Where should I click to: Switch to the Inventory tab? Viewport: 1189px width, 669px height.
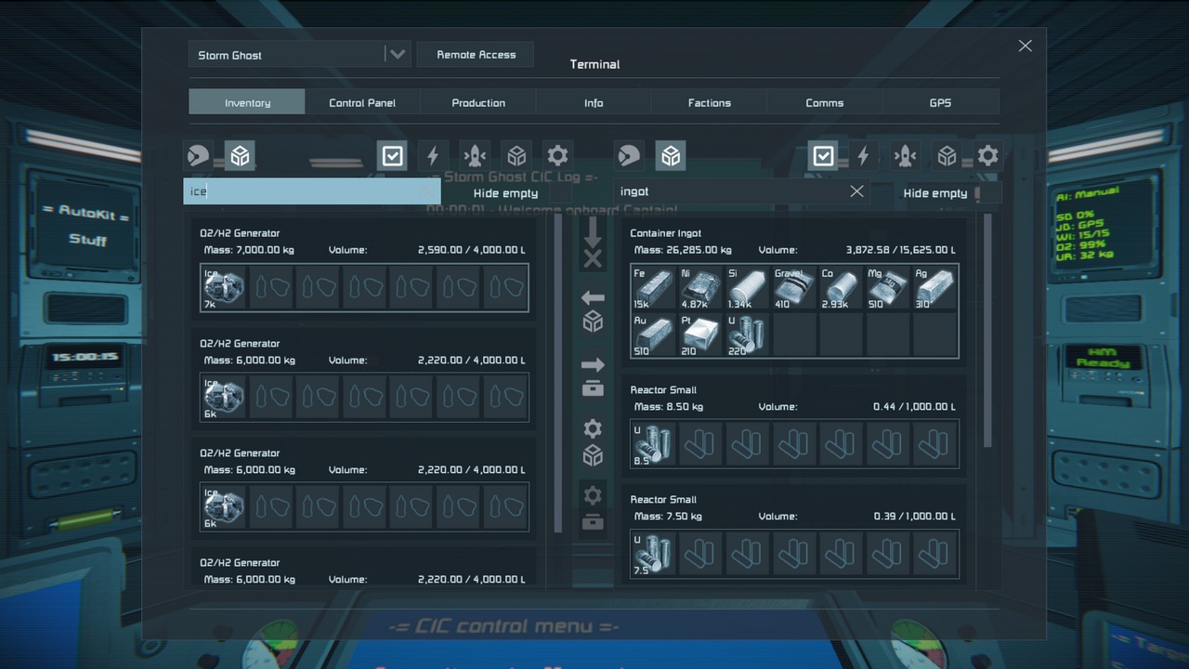pos(247,102)
